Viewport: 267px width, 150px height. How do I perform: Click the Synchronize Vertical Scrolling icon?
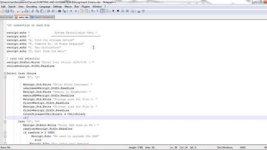(x=82, y=11)
